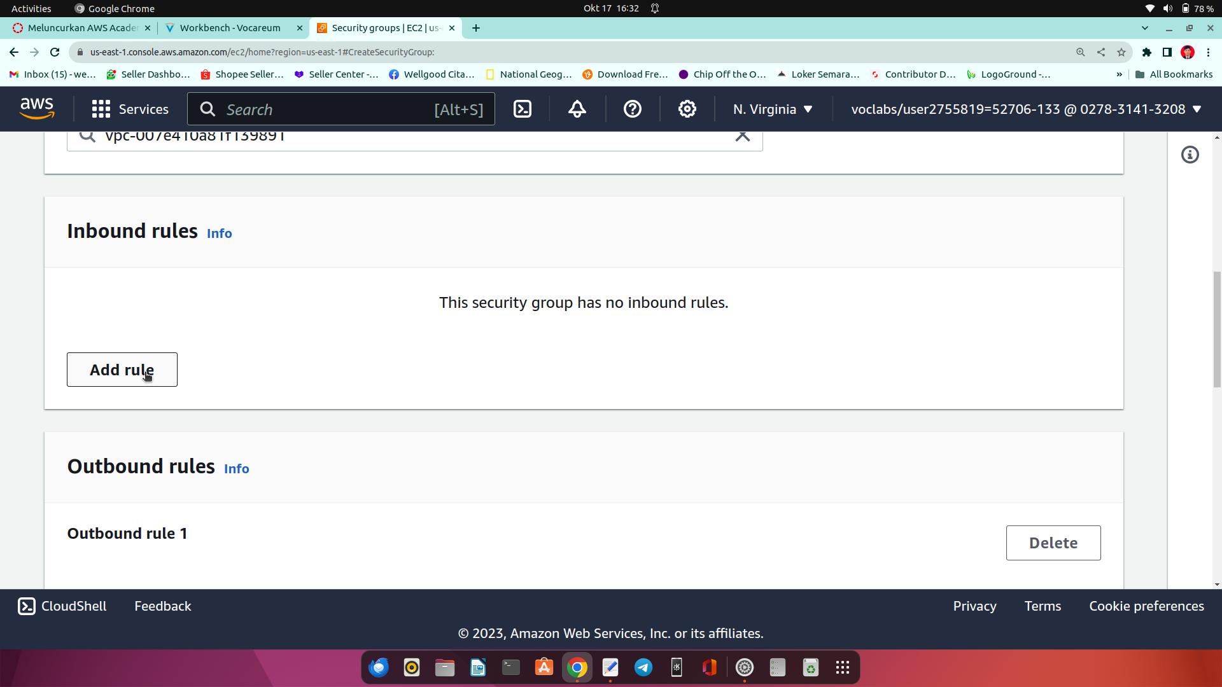Click the AWS logo home icon

coord(37,109)
